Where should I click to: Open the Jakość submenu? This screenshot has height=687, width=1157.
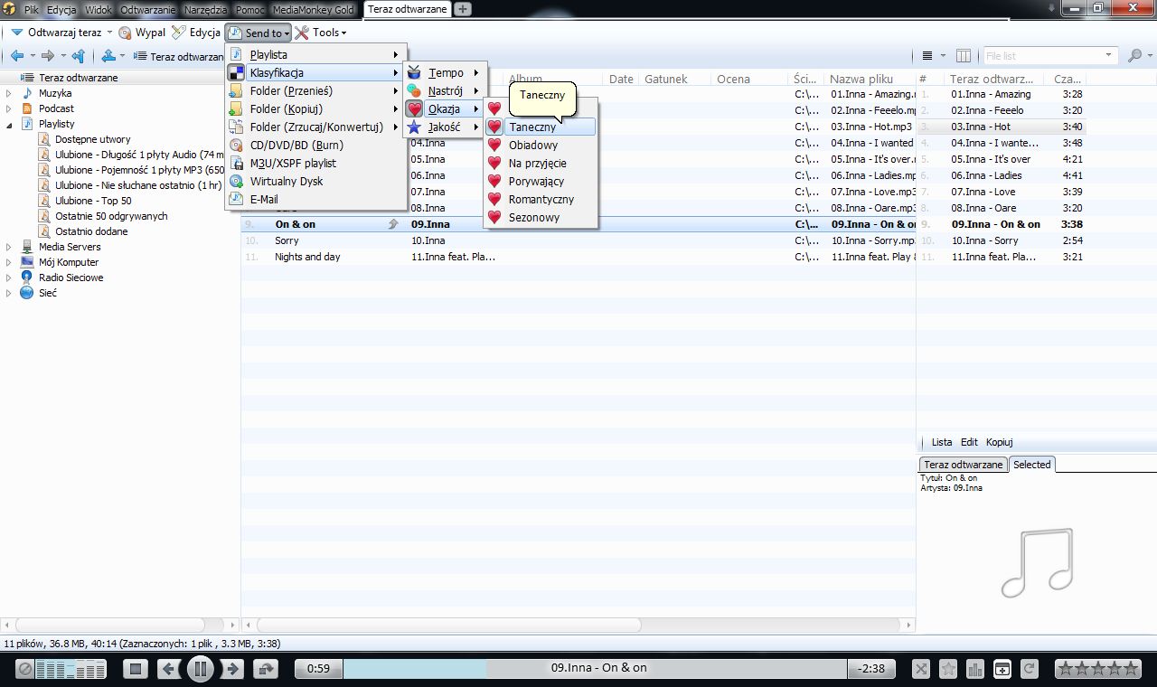pyautogui.click(x=444, y=127)
